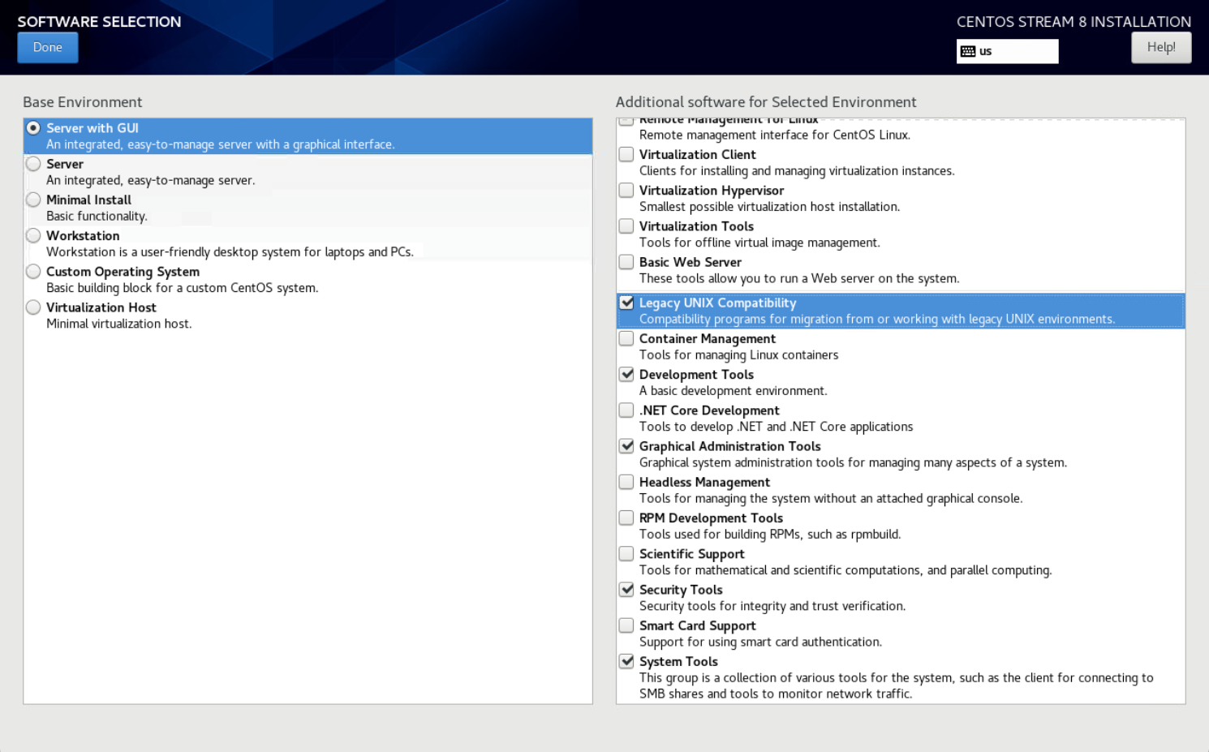Tick Container Management checkbox
The height and width of the screenshot is (752, 1209).
(626, 338)
